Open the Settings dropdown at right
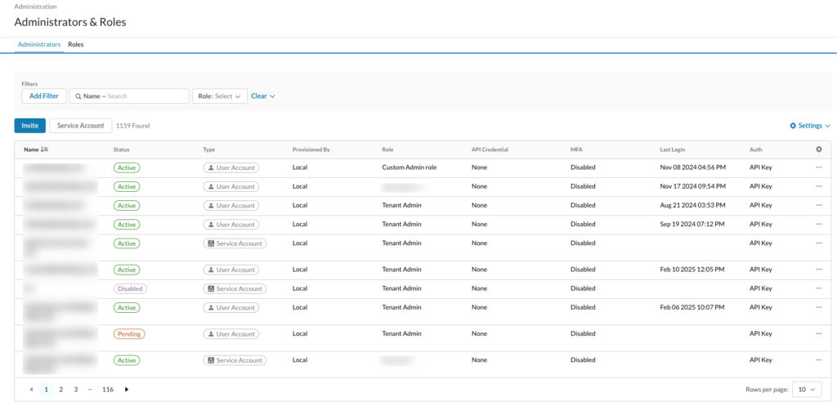The image size is (837, 406). (810, 126)
